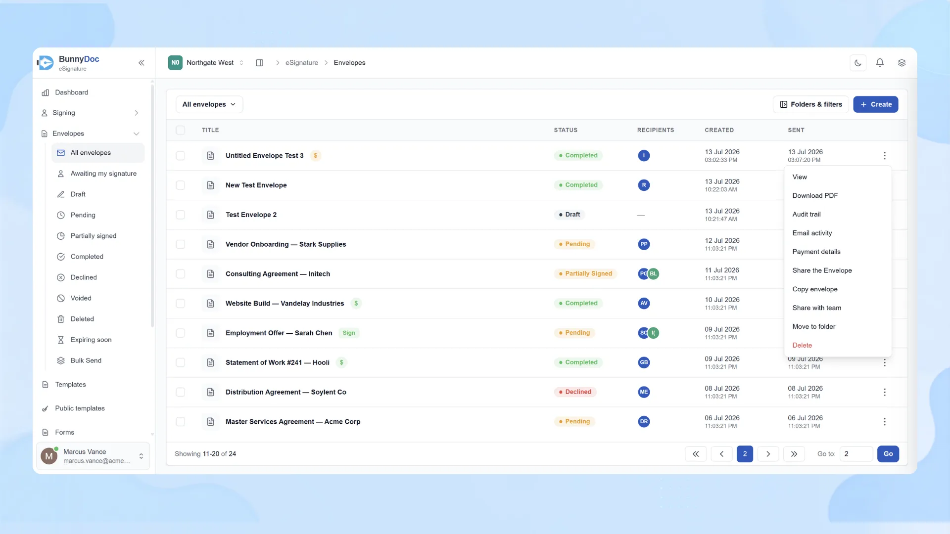Image resolution: width=950 pixels, height=534 pixels.
Task: Expand the Signing sidebar section
Action: 90,113
